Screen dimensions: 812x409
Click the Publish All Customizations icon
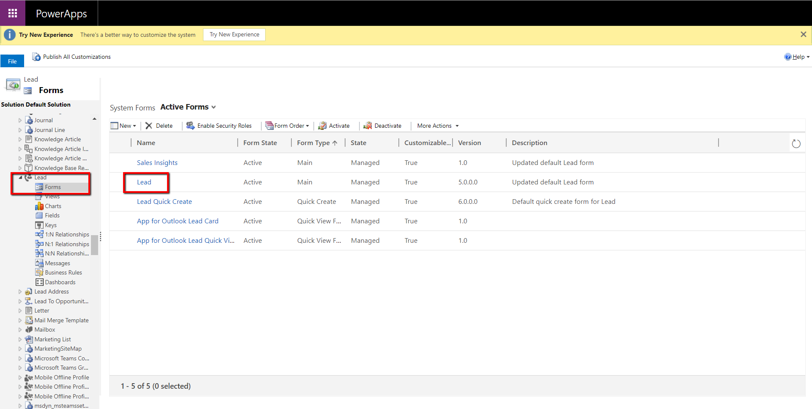pos(37,57)
